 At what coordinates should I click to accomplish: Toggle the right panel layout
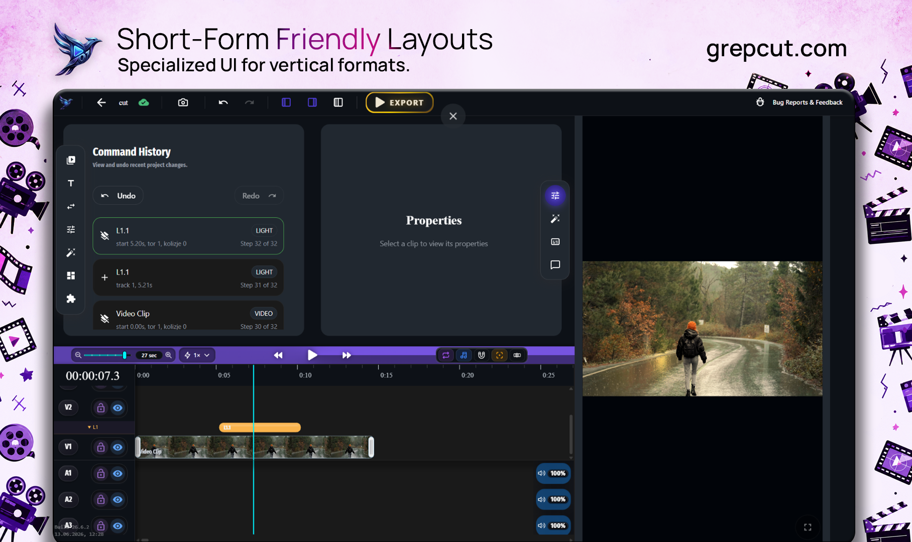point(312,102)
